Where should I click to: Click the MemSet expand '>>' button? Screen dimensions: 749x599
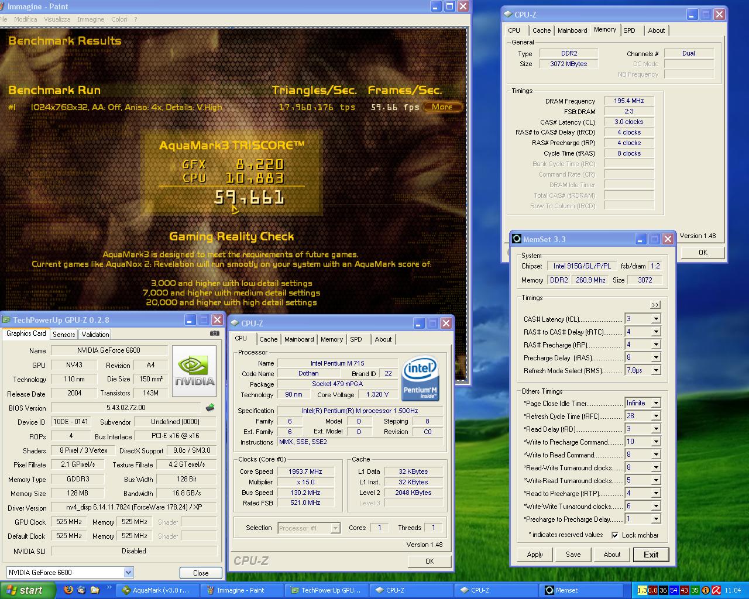point(655,305)
